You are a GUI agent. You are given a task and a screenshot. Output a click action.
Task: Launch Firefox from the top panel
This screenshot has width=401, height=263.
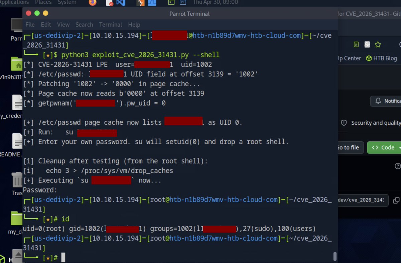[x=93, y=3]
